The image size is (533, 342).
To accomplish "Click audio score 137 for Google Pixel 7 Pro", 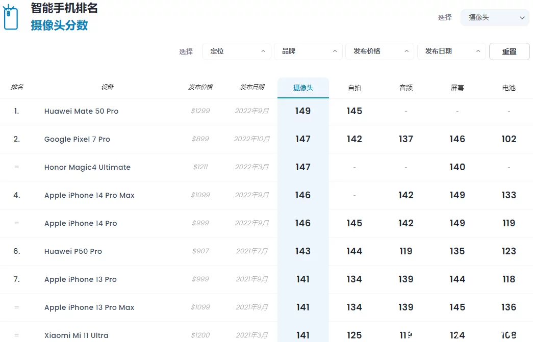I will pyautogui.click(x=406, y=139).
